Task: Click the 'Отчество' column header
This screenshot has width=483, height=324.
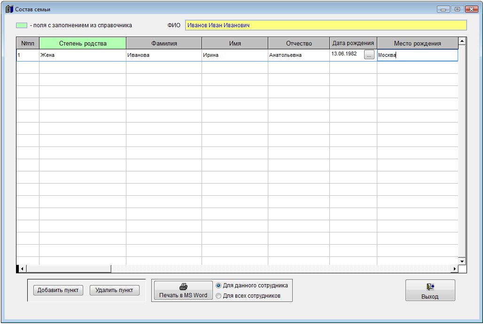Action: coord(299,43)
